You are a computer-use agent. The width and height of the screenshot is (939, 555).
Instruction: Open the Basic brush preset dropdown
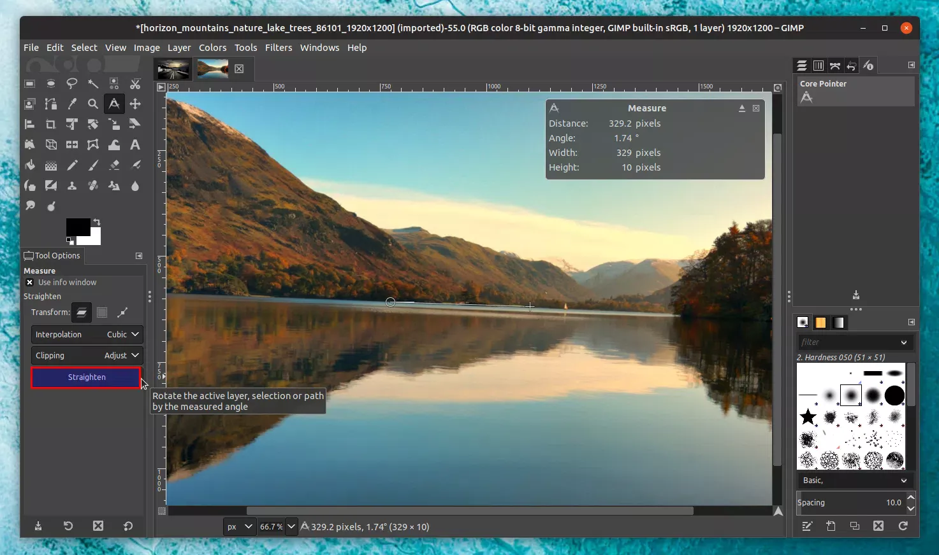tap(855, 481)
